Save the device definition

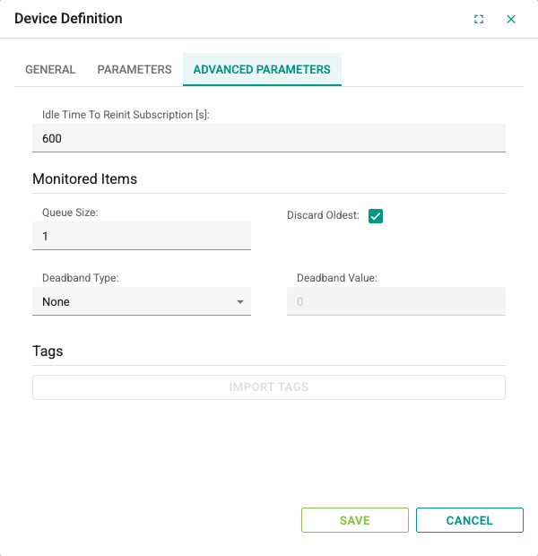pyautogui.click(x=355, y=520)
